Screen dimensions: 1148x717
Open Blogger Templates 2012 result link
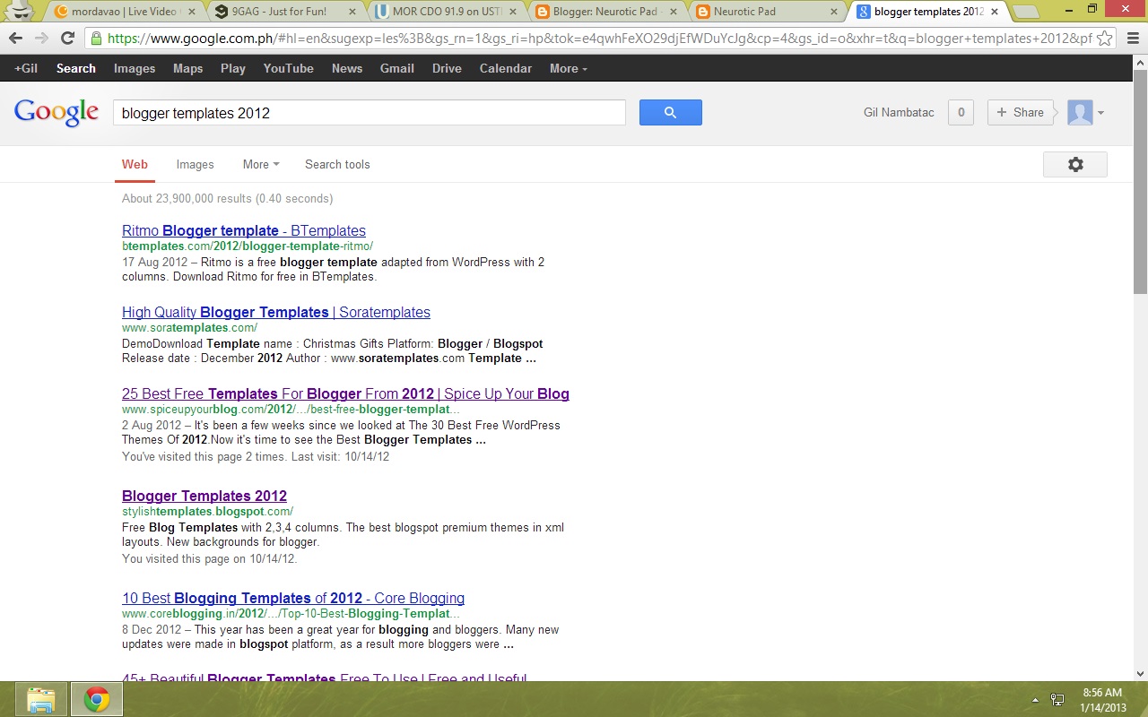coord(204,496)
